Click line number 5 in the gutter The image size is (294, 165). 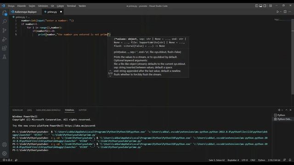[x=16, y=34]
